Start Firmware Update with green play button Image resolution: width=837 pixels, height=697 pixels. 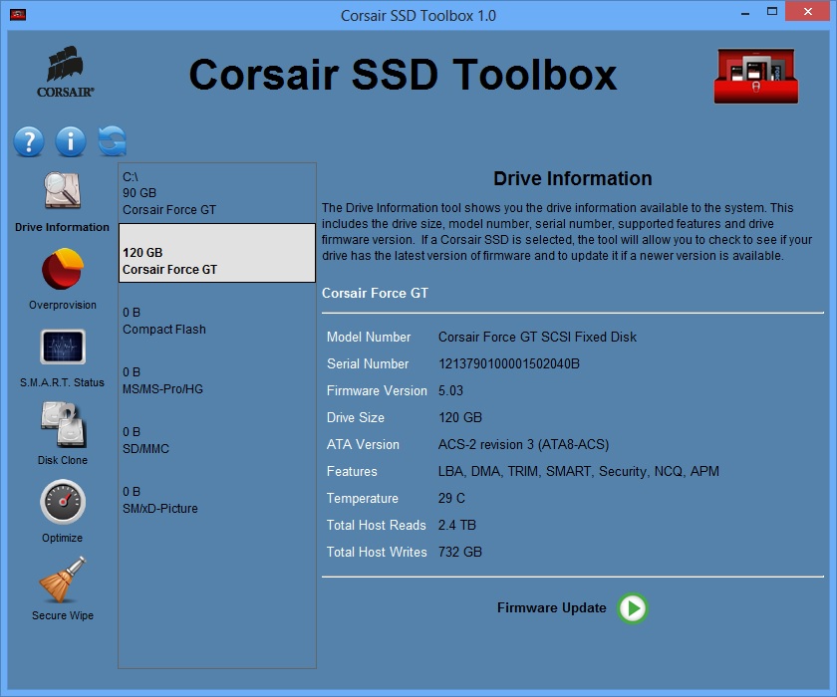(633, 608)
